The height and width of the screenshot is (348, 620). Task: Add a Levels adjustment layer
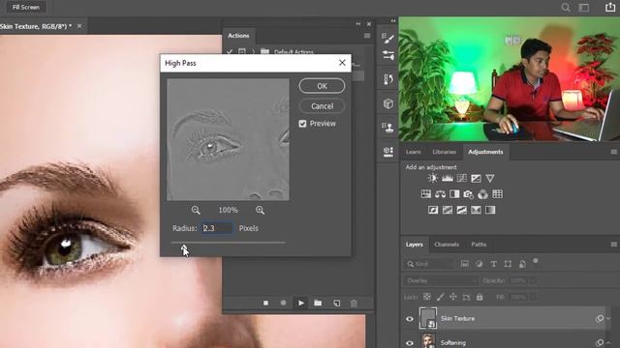click(448, 178)
